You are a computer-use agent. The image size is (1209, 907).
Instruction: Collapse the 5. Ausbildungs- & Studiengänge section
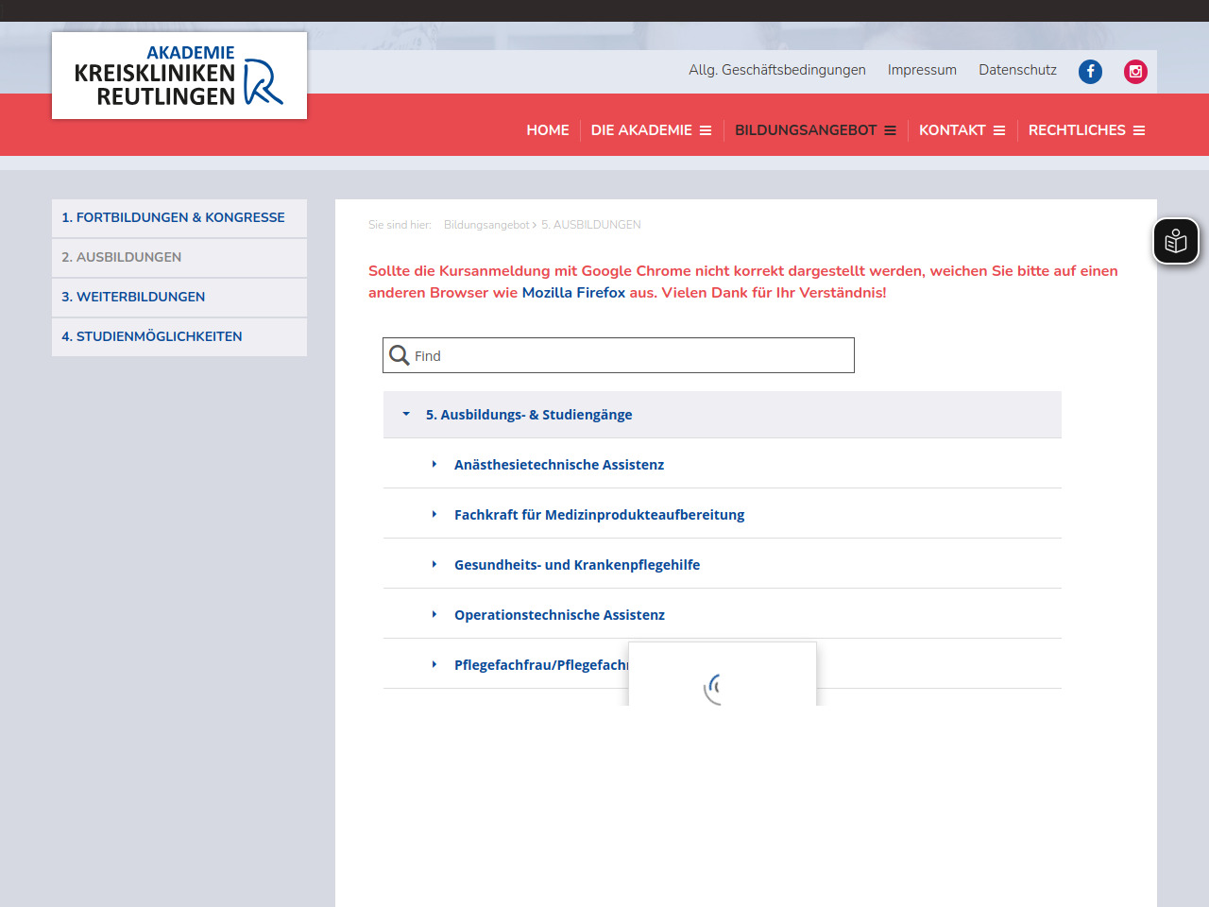click(406, 414)
